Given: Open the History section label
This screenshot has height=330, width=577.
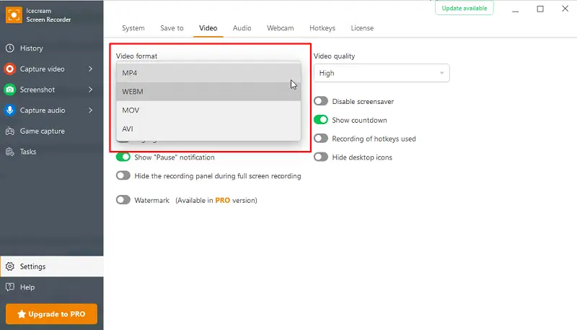Looking at the screenshot, I should [x=32, y=48].
